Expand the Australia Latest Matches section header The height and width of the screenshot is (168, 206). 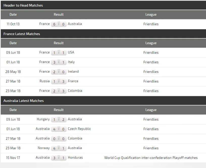pos(23,101)
